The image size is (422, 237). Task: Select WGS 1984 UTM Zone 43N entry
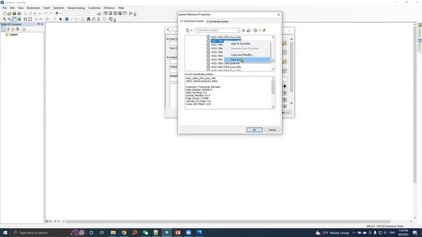click(x=226, y=37)
